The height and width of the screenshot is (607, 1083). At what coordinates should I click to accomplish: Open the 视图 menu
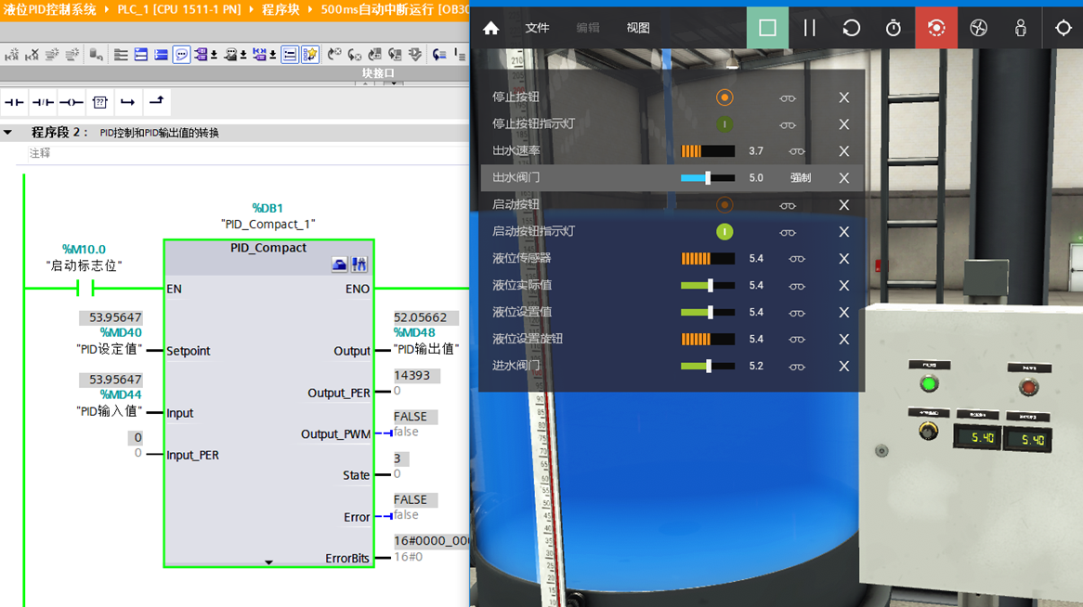tap(638, 28)
